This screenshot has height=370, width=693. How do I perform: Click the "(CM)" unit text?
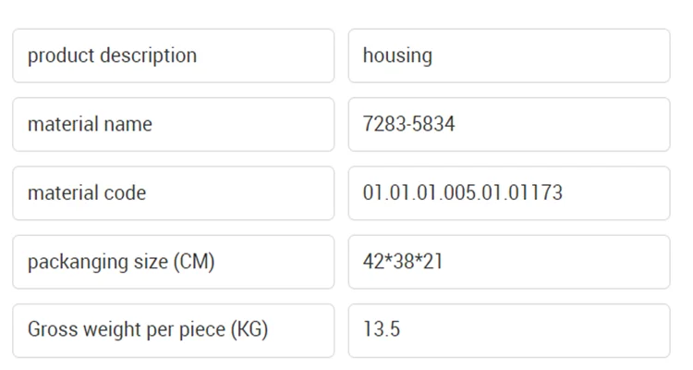point(194,262)
